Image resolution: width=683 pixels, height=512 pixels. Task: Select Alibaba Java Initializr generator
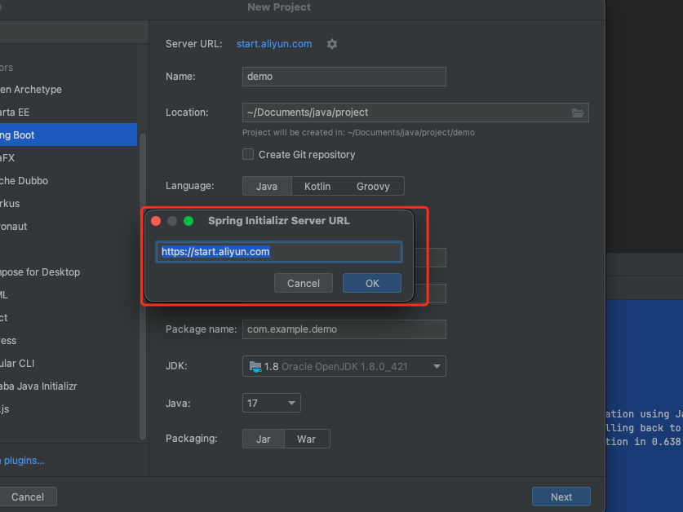pos(69,386)
